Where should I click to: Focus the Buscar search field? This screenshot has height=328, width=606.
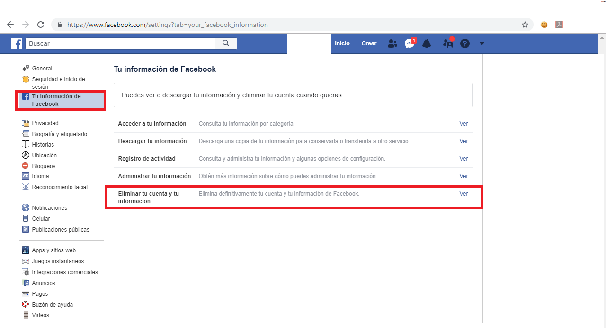(x=120, y=43)
